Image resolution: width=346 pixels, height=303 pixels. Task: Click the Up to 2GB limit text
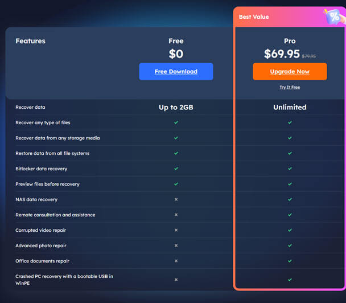[x=176, y=107]
